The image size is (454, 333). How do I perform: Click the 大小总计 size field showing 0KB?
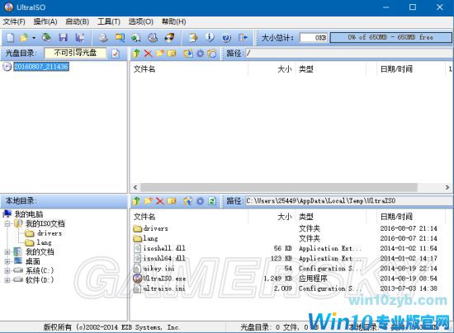(314, 38)
